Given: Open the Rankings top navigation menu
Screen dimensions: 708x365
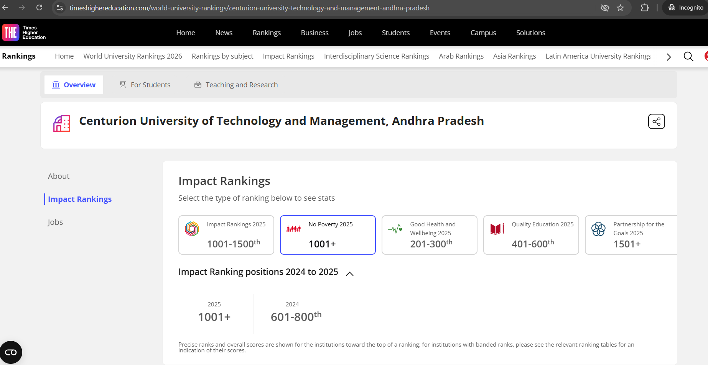Looking at the screenshot, I should [267, 33].
